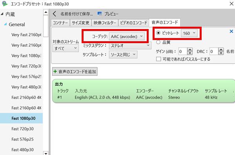Open the 対象のストリーム すべて dropdown

click(66, 48)
